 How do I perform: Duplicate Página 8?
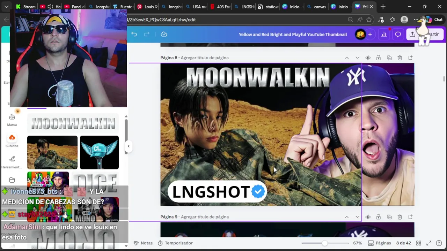[389, 58]
